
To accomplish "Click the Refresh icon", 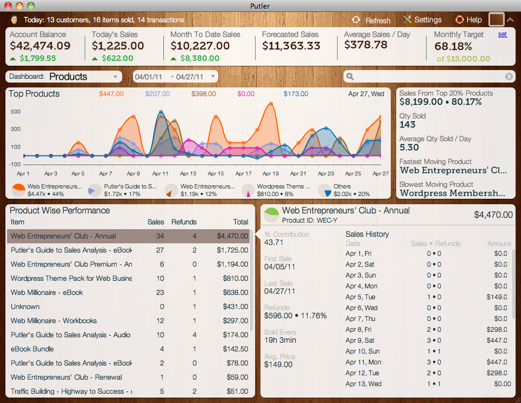I will (x=356, y=20).
